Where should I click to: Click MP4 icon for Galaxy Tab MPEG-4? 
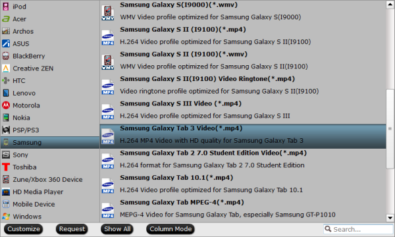coord(108,210)
